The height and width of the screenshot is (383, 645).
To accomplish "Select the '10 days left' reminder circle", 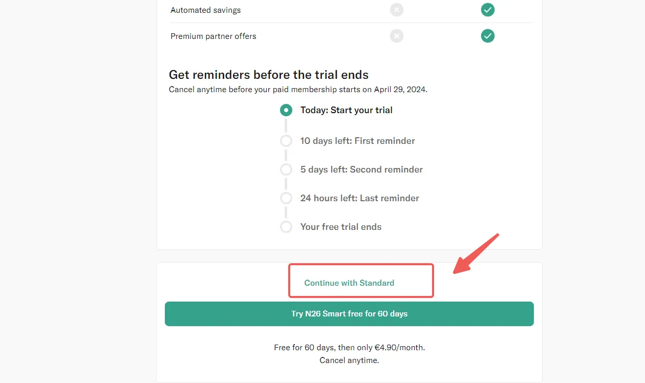I will (286, 141).
